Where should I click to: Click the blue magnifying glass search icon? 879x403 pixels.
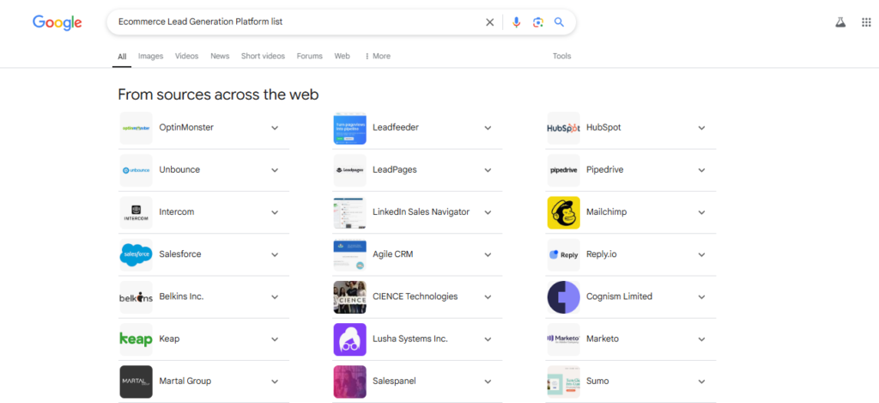(x=559, y=21)
